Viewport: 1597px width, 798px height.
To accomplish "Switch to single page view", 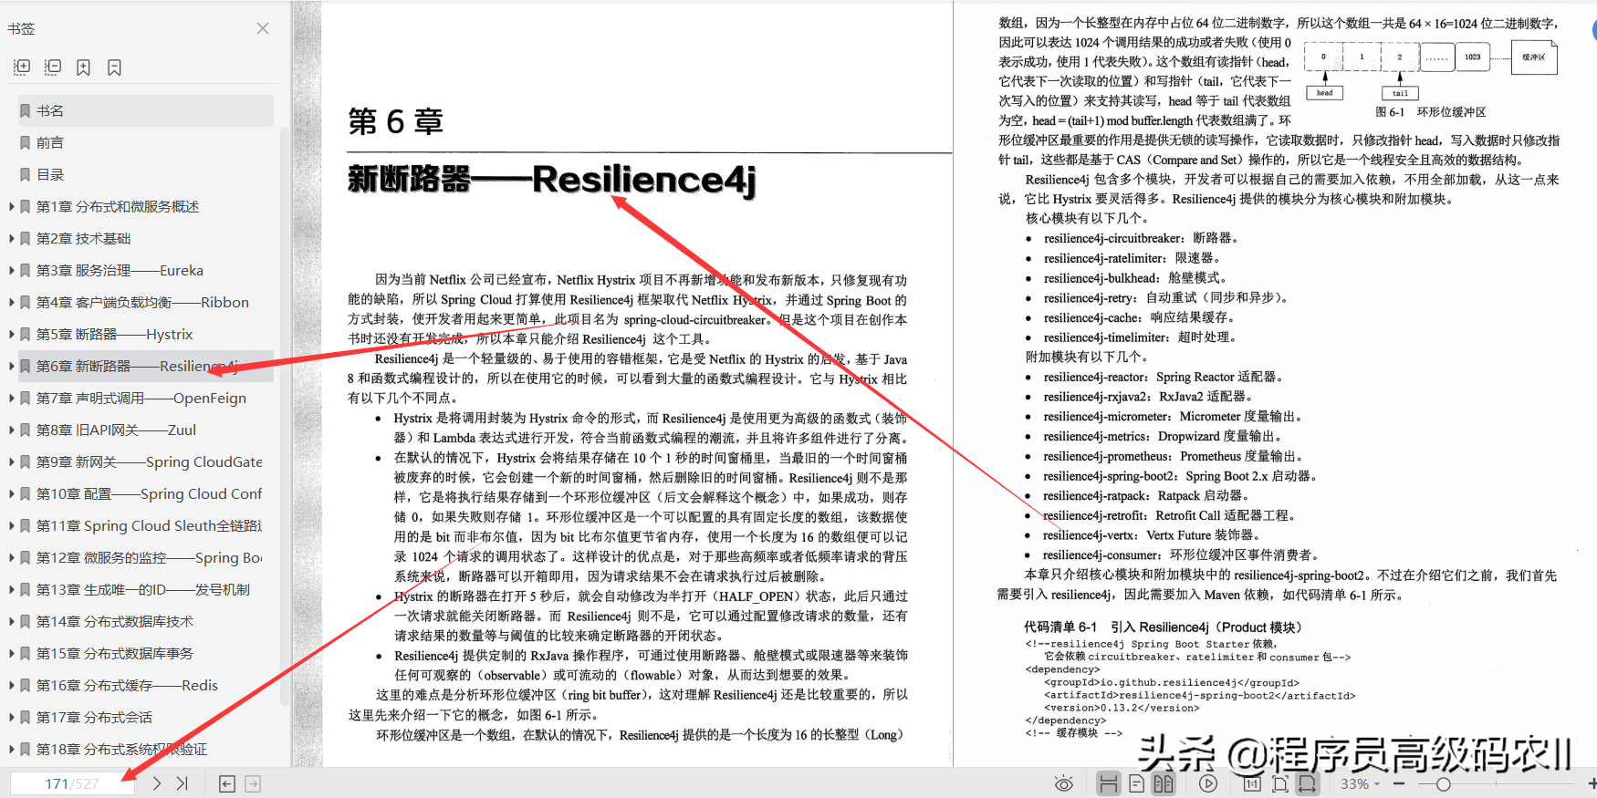I will 1136,783.
